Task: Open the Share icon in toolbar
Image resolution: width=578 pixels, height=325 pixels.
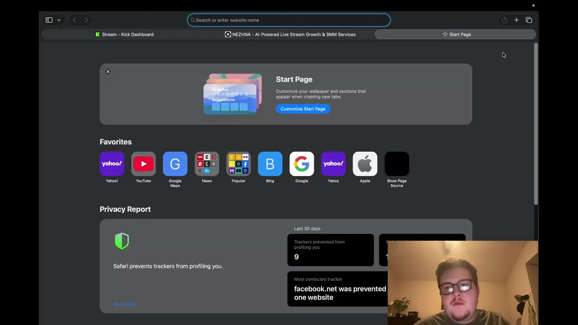Action: click(504, 20)
